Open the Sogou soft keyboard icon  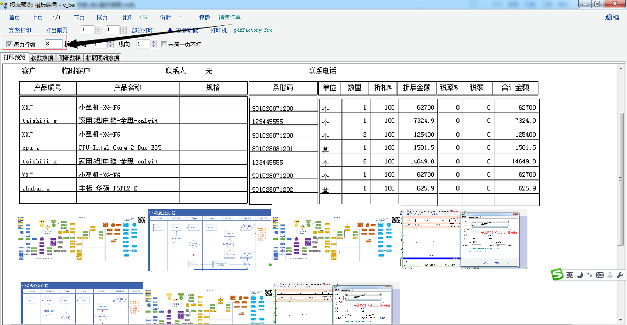pyautogui.click(x=599, y=275)
